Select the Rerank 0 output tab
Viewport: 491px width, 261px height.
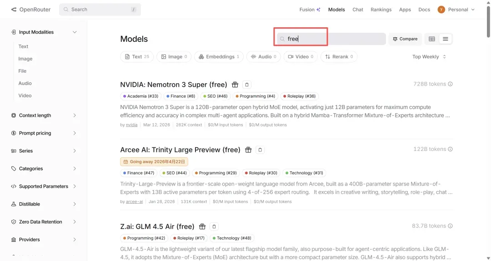click(x=339, y=57)
